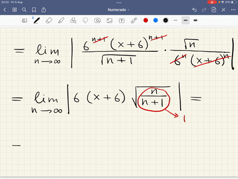
Task: Open the thumbnail grid view
Action: coord(14,10)
